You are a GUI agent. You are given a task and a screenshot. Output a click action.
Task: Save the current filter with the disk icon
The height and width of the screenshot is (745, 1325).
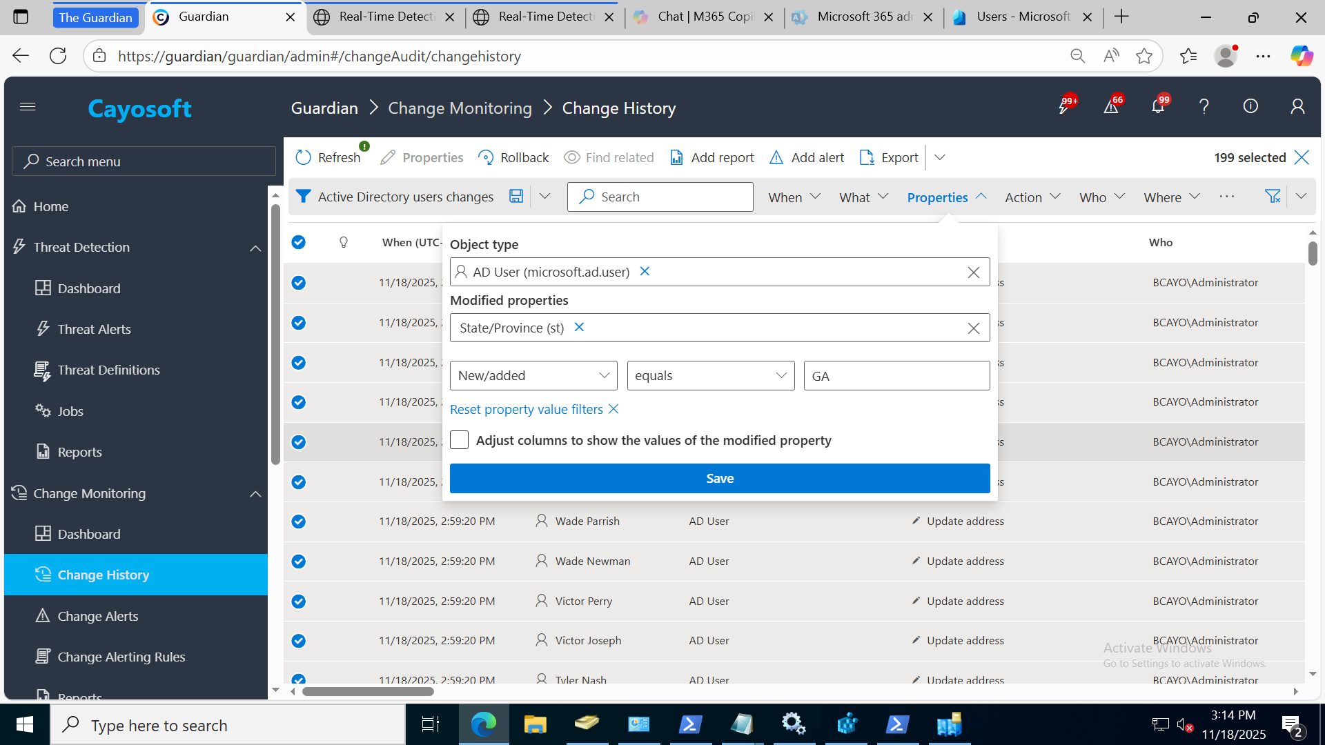click(x=516, y=197)
